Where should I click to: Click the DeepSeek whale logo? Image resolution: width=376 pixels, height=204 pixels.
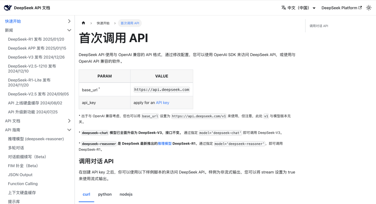tap(8, 8)
